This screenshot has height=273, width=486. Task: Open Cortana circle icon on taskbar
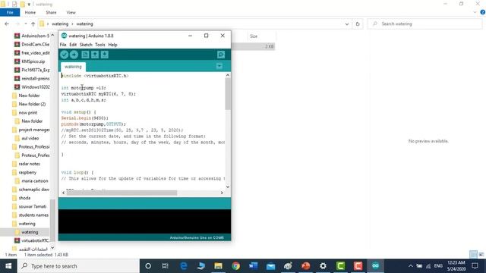[x=148, y=266]
